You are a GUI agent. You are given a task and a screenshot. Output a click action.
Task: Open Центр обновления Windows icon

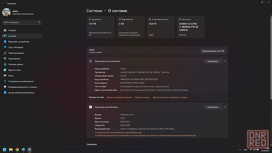[x=5, y=93]
